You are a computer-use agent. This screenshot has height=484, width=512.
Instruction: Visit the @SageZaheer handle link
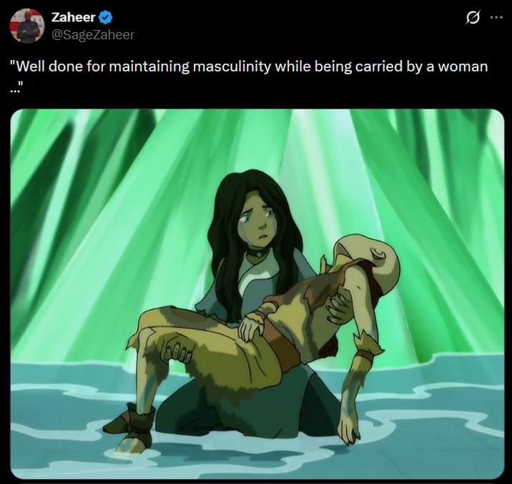[93, 34]
